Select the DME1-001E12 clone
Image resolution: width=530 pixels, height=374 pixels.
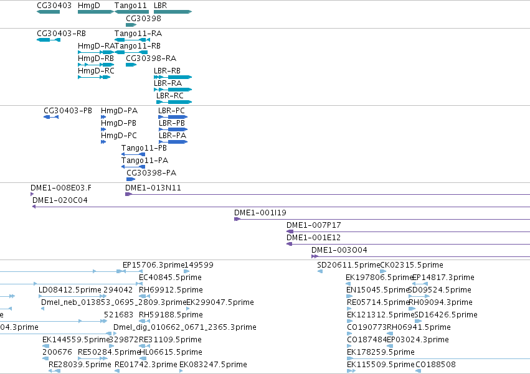click(x=409, y=244)
